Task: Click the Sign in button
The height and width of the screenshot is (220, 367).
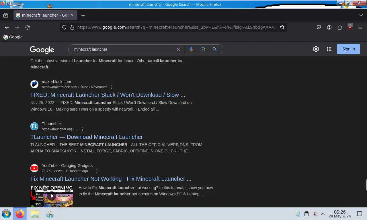Action: (x=349, y=49)
